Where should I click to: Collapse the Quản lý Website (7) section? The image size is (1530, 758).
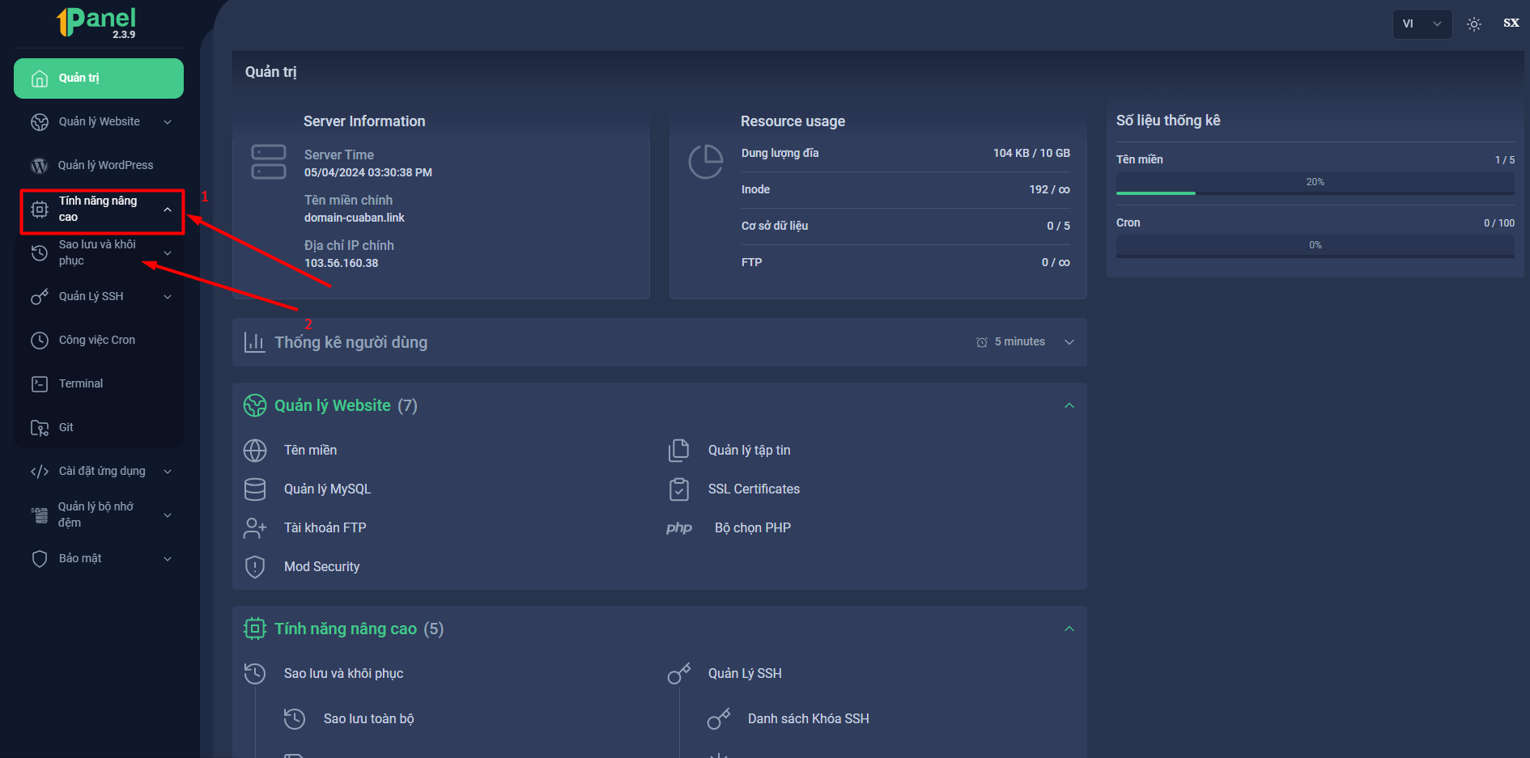pos(1069,405)
